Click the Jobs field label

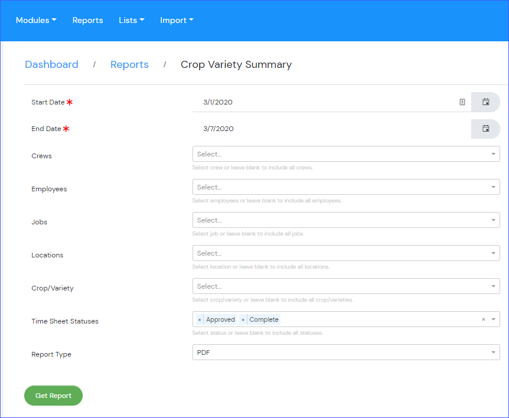click(40, 222)
